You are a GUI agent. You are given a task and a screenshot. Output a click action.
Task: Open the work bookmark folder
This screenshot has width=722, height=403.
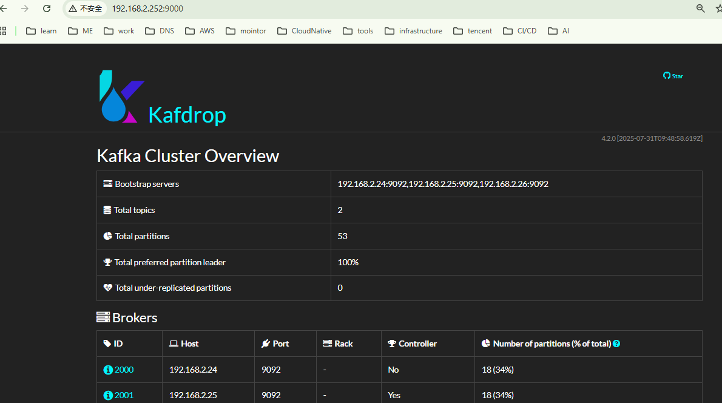tap(119, 31)
